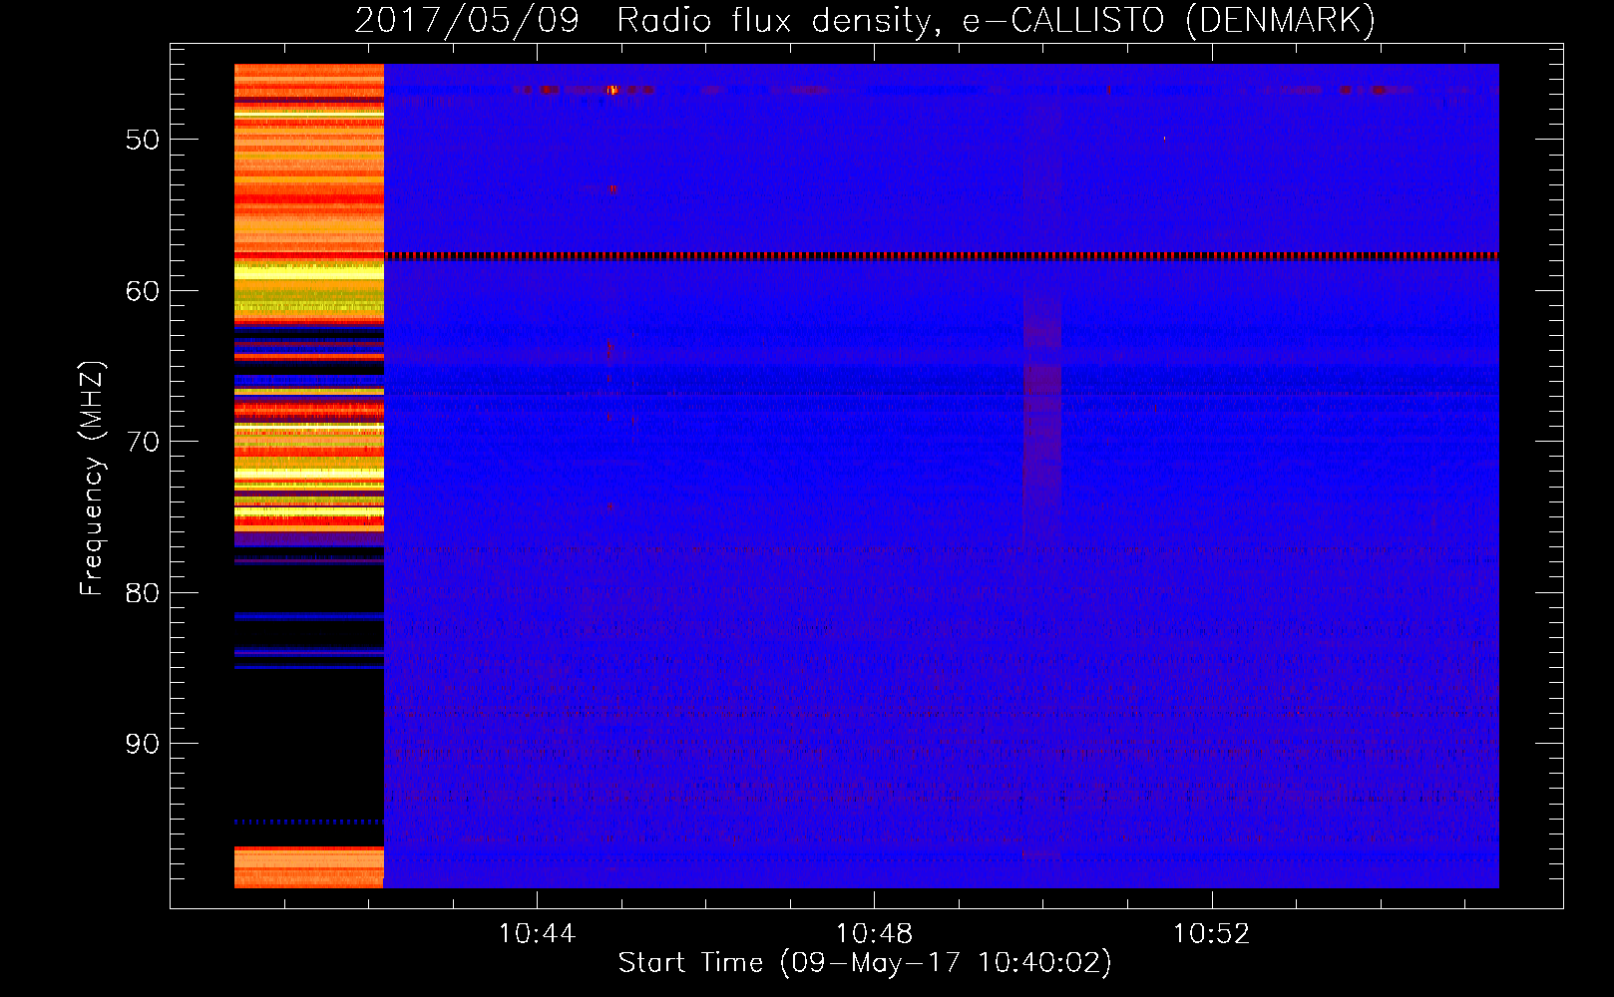Click the red dotted horizontal line near 58 MHz
This screenshot has height=997, width=1614.
pos(942,256)
